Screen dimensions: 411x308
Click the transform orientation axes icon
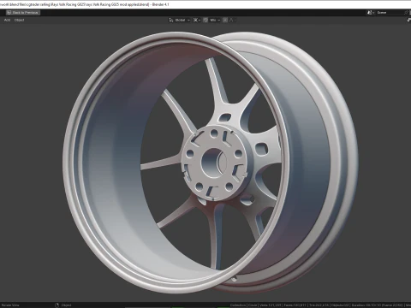coord(171,20)
